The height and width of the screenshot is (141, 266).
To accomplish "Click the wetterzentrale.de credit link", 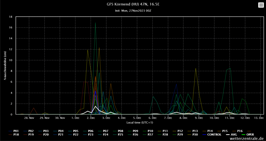I will tap(247, 139).
